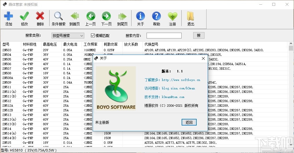Viewport: 294px width, 153px height.
Task: Click the 代换型号 column header
Action: coord(151,44)
